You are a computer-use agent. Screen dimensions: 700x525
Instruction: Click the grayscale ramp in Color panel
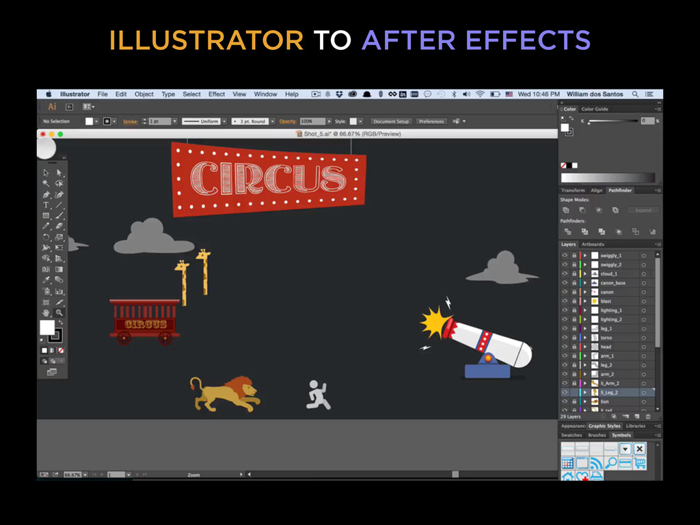tap(608, 178)
